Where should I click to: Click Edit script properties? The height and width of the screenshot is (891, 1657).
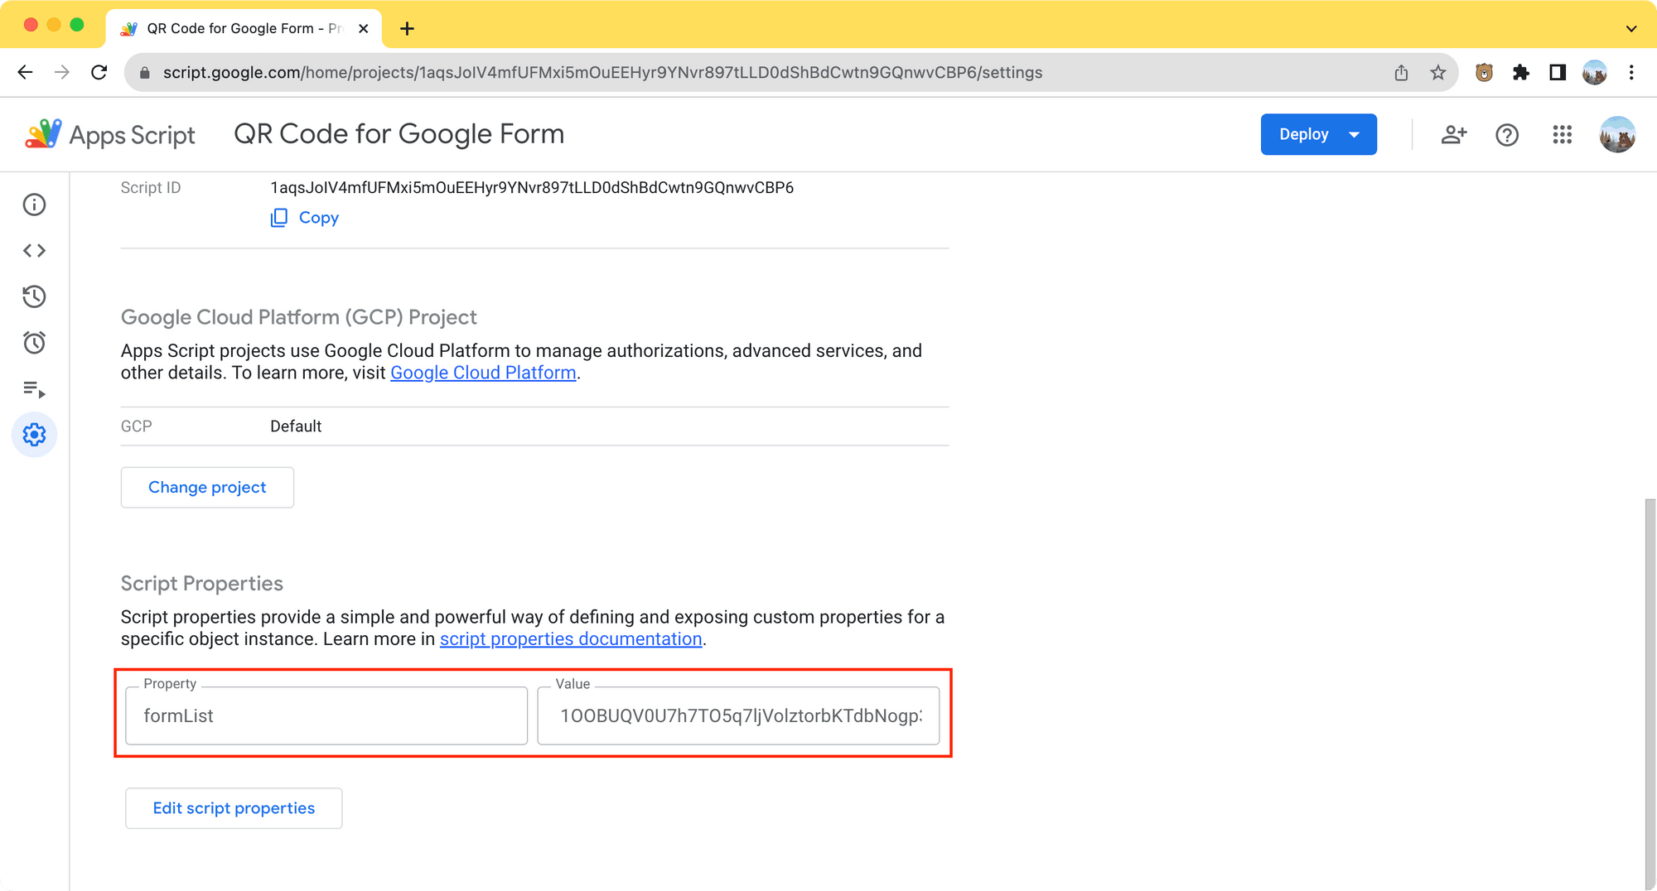tap(234, 807)
